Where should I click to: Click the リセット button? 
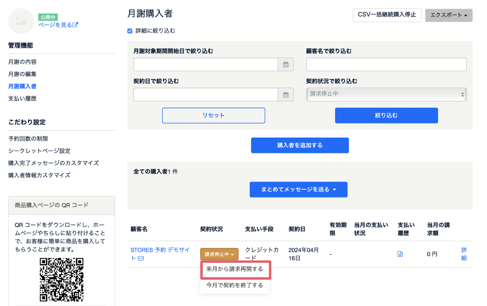click(214, 115)
